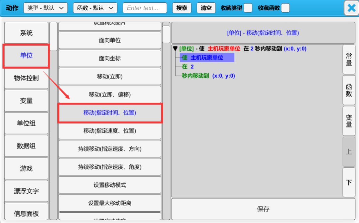Tick the 收藏类型 checkbox
This screenshot has width=359, height=223.
[248, 8]
